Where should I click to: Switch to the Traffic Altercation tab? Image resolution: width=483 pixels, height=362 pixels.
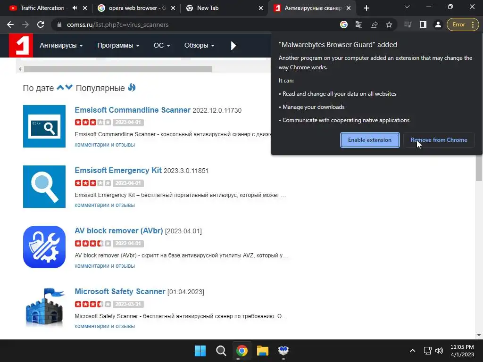[x=42, y=8]
